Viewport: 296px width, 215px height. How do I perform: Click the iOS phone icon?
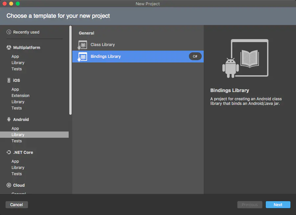pyautogui.click(x=9, y=80)
